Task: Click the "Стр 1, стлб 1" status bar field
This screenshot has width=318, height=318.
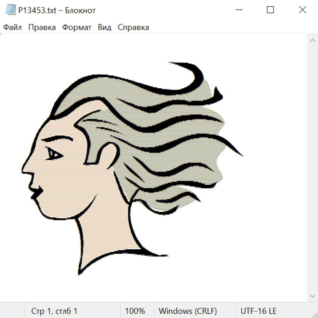Action: (x=54, y=311)
